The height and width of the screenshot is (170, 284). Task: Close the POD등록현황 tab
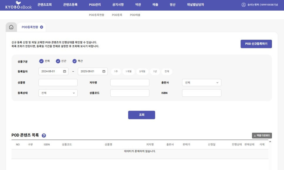(x=41, y=27)
